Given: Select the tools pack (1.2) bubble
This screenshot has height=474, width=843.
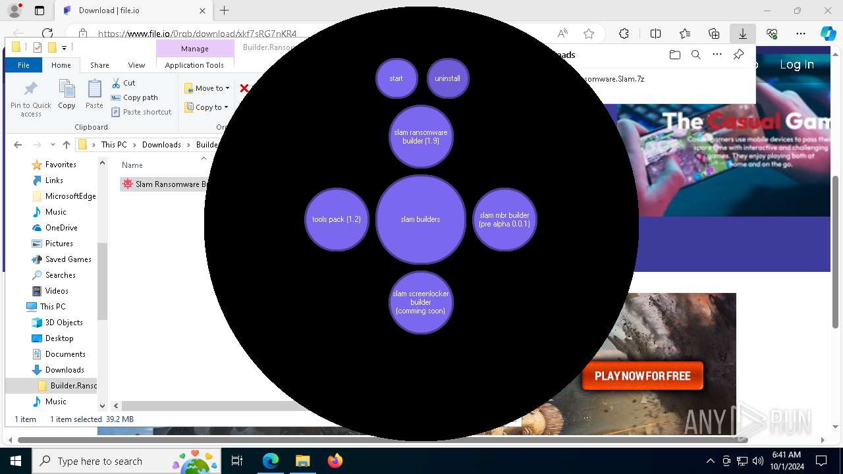Looking at the screenshot, I should 337,219.
